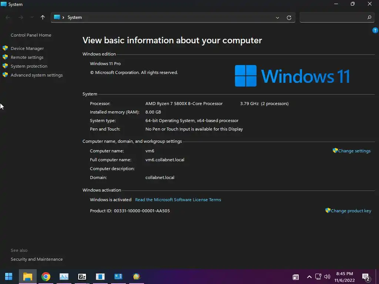This screenshot has width=379, height=284.
Task: Read the Microsoft Software License Terms
Action: pos(178,200)
